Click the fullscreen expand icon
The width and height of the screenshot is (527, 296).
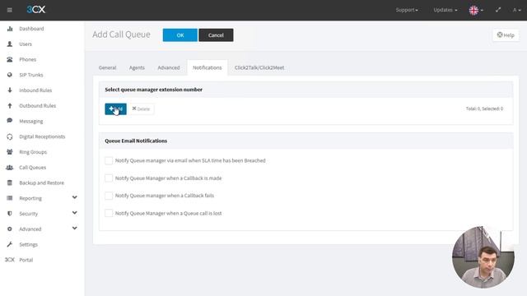tap(498, 10)
